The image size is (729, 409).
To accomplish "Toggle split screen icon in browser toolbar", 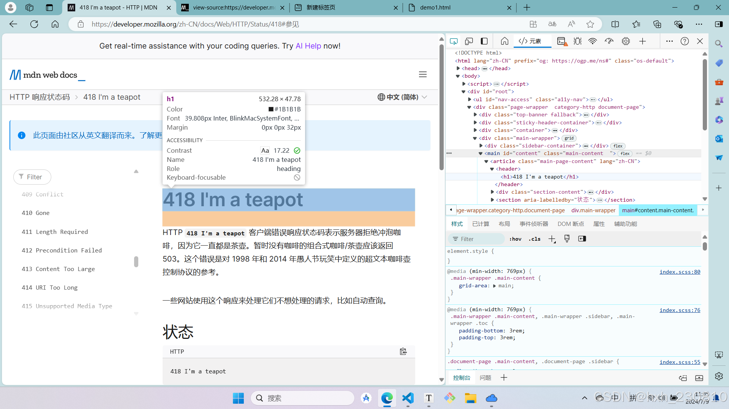I will (615, 24).
